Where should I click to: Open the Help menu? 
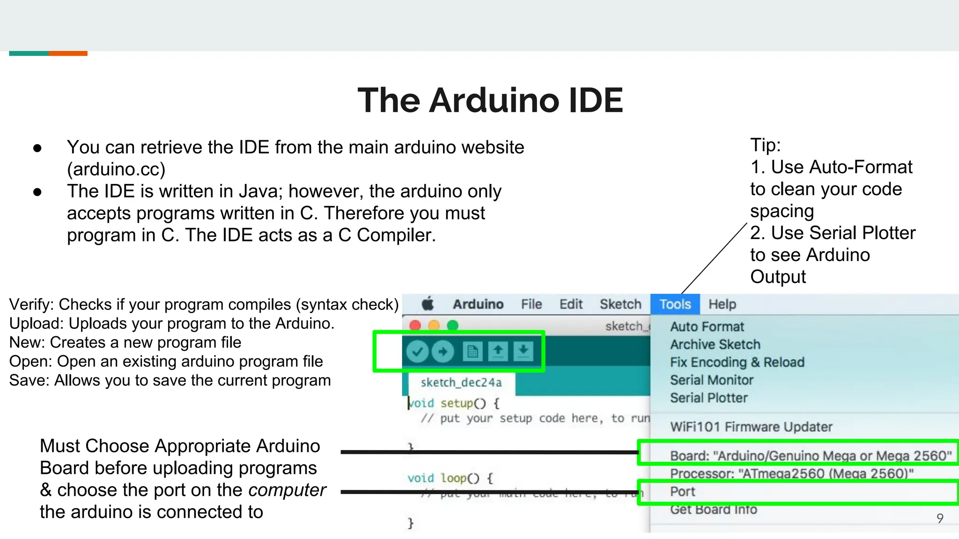(x=722, y=304)
